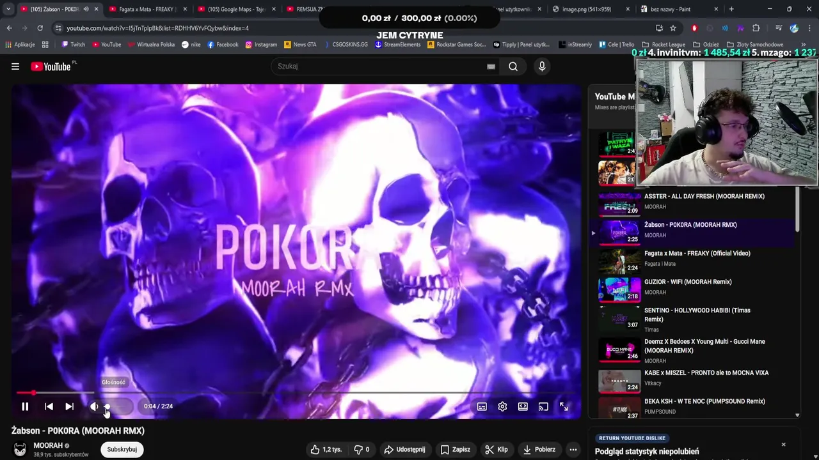Close the Return YouTube Dislike panel
Image resolution: width=819 pixels, height=460 pixels.
[x=783, y=444]
